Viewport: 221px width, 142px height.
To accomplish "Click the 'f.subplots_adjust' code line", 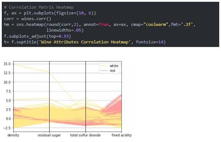I will point(37,36).
